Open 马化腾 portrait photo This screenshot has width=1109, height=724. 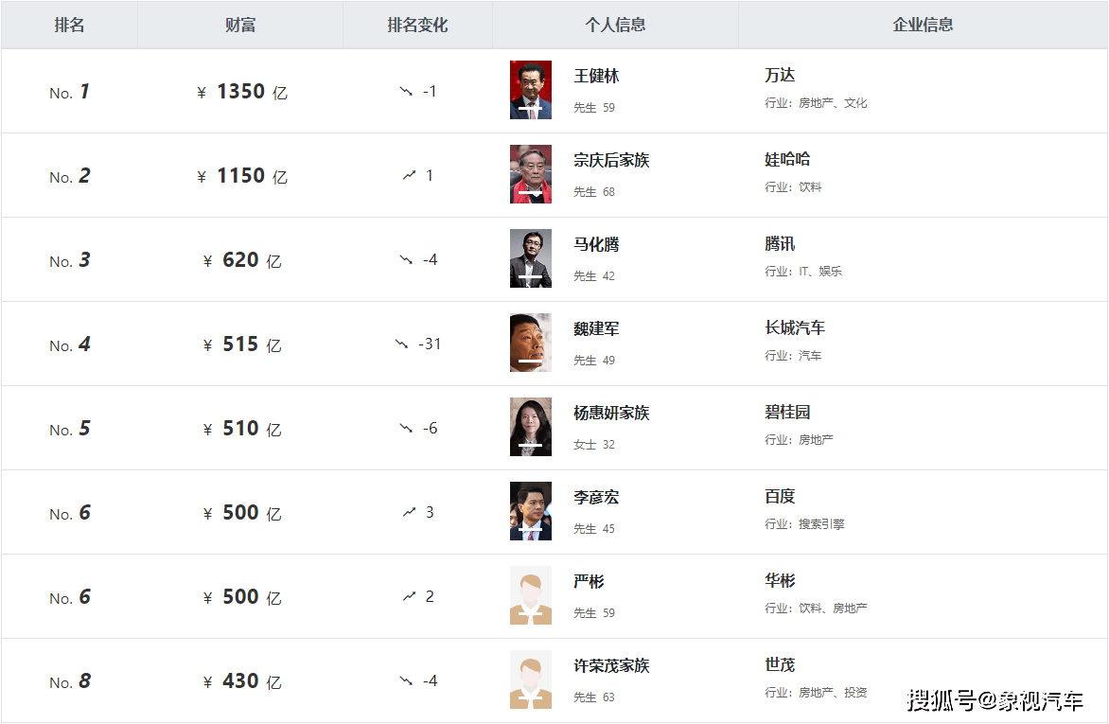pos(531,258)
